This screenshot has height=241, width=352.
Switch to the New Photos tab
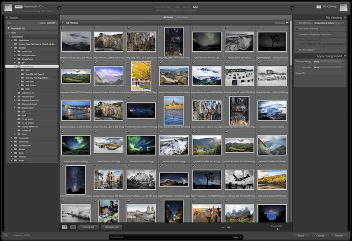183,17
